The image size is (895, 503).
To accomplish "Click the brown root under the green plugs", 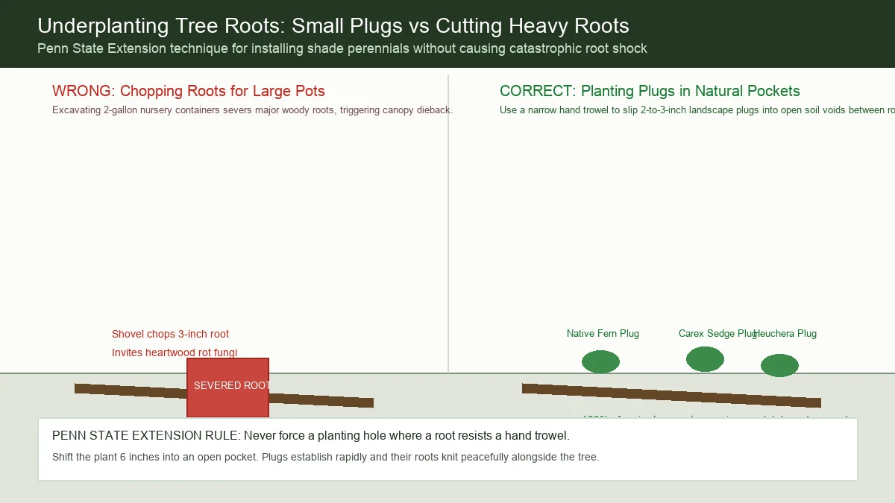I will coord(671,396).
